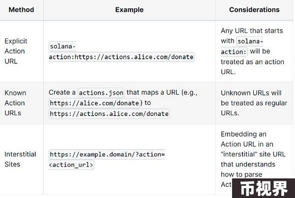
Task: Click the Considerations column header
Action: 254,10
